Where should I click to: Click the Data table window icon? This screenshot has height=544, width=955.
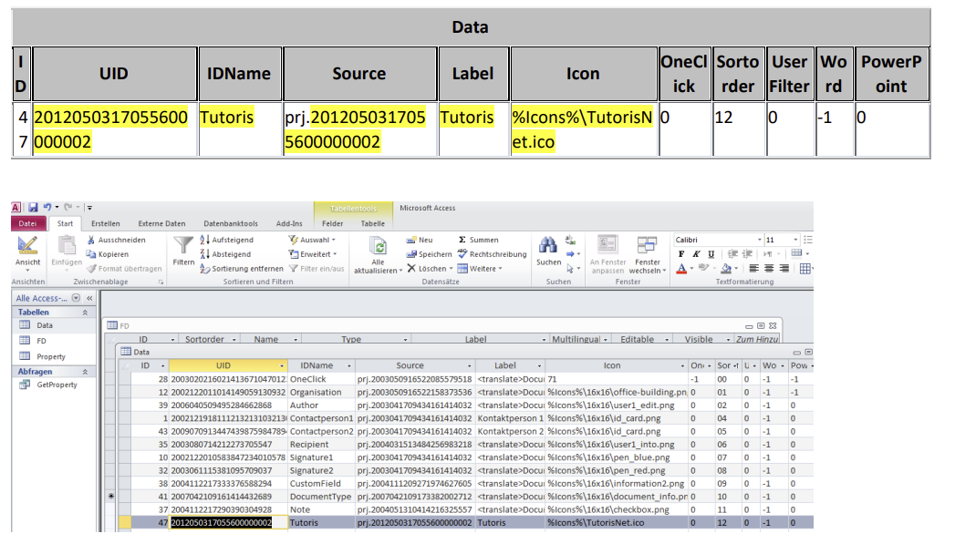(126, 352)
